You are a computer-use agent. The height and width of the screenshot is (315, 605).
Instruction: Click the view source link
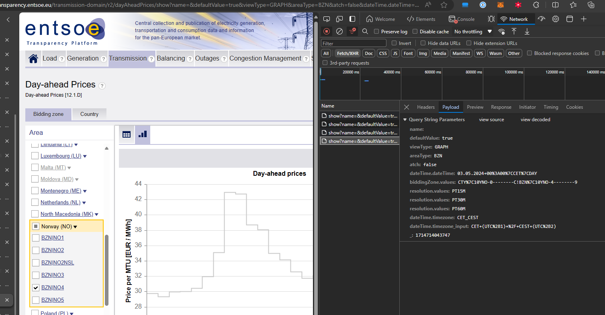tap(491, 120)
